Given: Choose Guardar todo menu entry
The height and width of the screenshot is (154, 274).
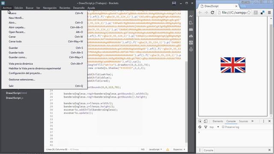Looking at the screenshot, I should pos(45,52).
